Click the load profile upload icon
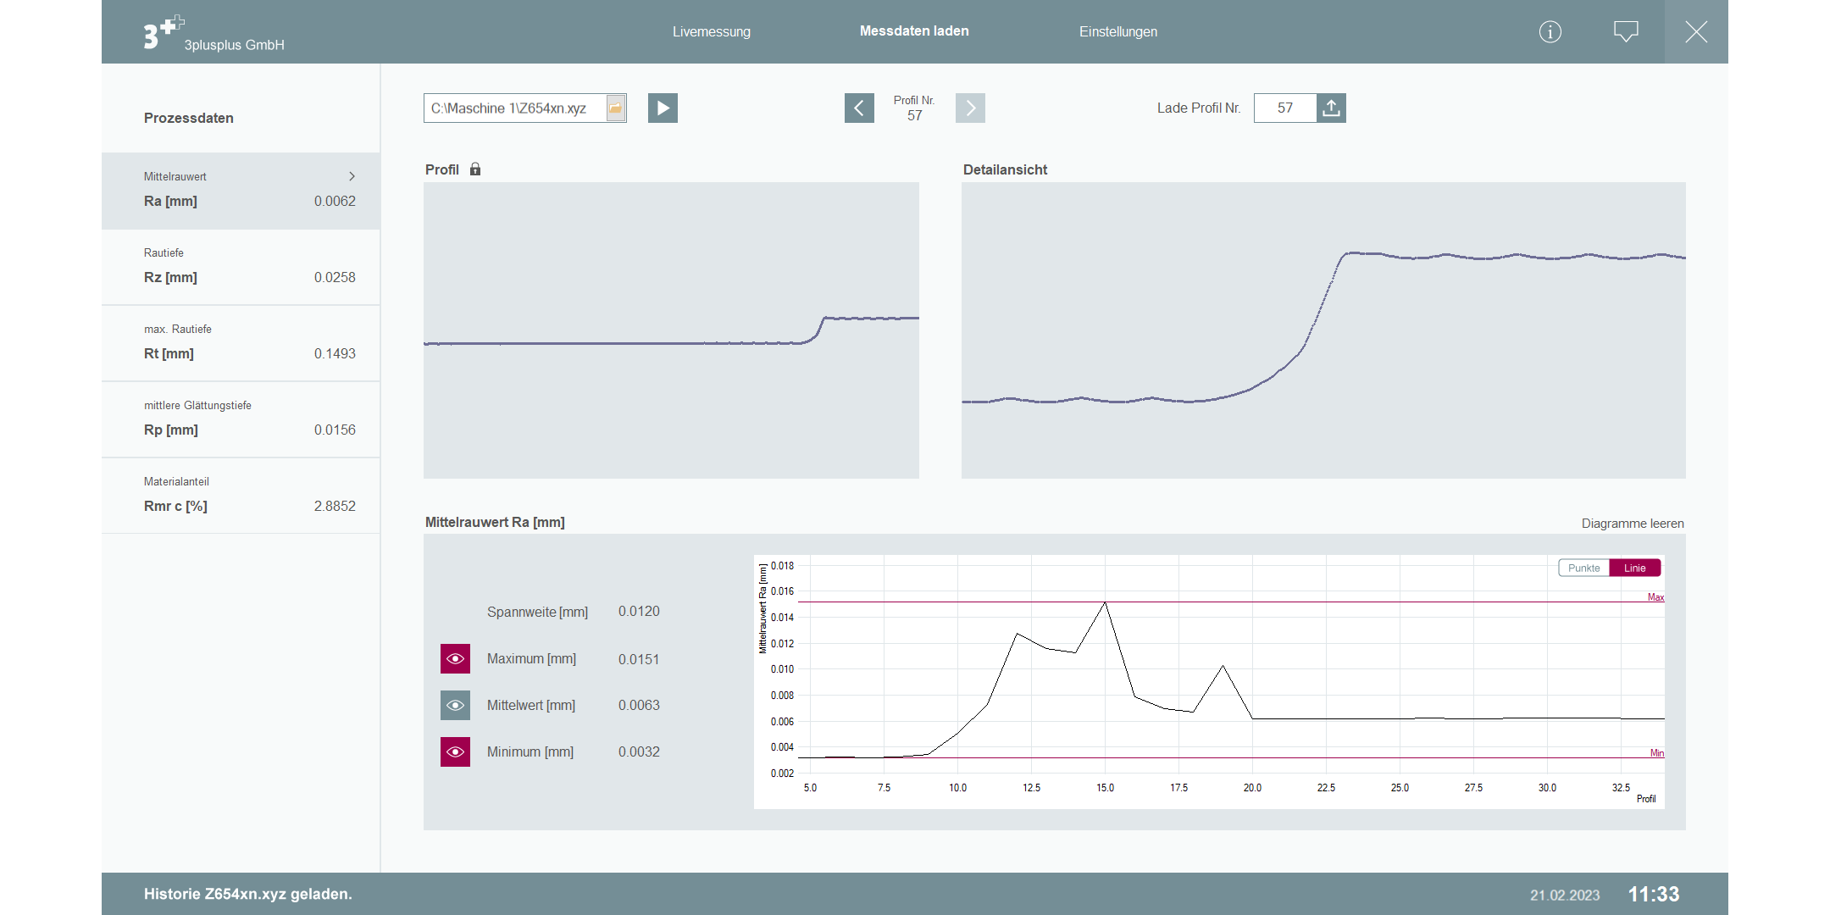1830x915 pixels. coord(1331,108)
